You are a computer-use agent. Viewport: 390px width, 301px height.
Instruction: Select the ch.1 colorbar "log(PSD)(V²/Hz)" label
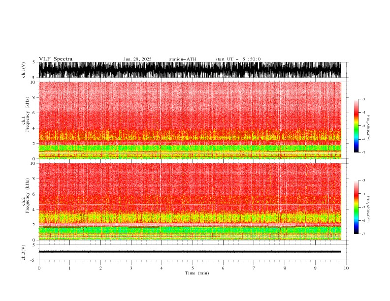click(x=368, y=128)
